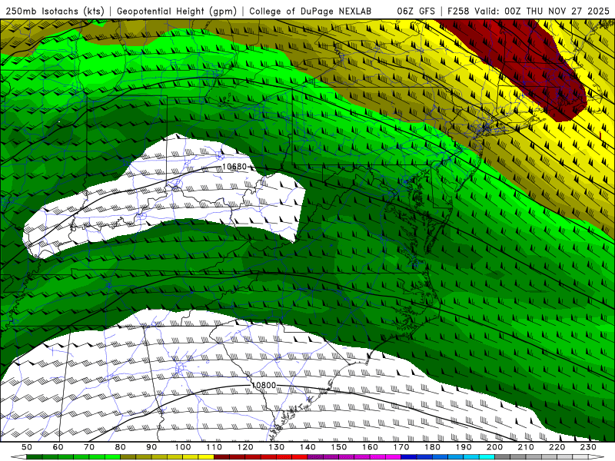Click the 200 label on the color scale
This screenshot has width=615, height=461.
(494, 447)
